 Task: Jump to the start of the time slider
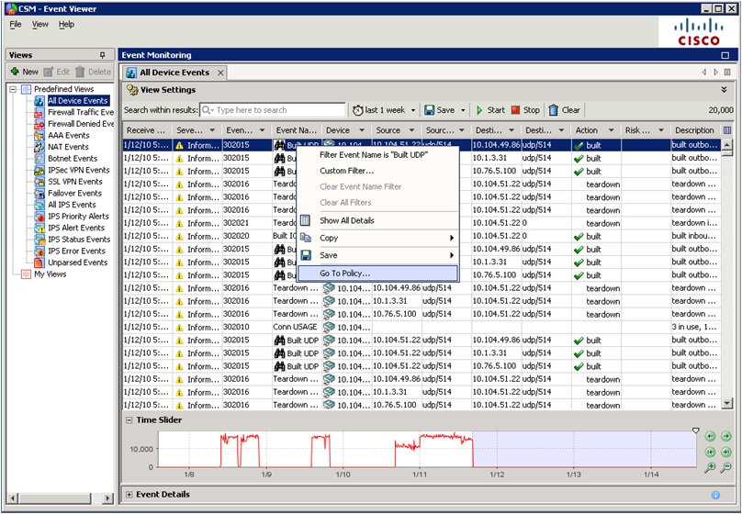pos(710,453)
